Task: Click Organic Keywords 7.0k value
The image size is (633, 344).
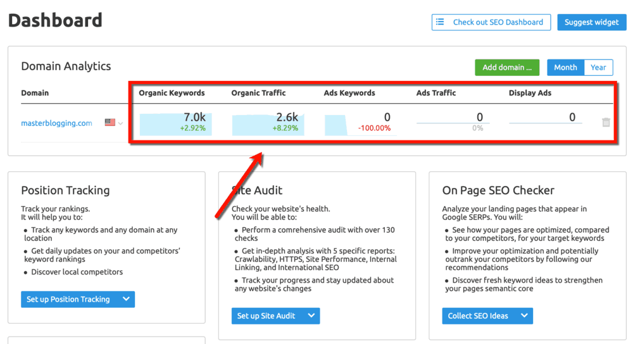Action: tap(194, 117)
